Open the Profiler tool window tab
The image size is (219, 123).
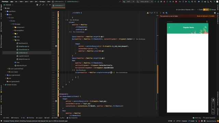click(55, 118)
